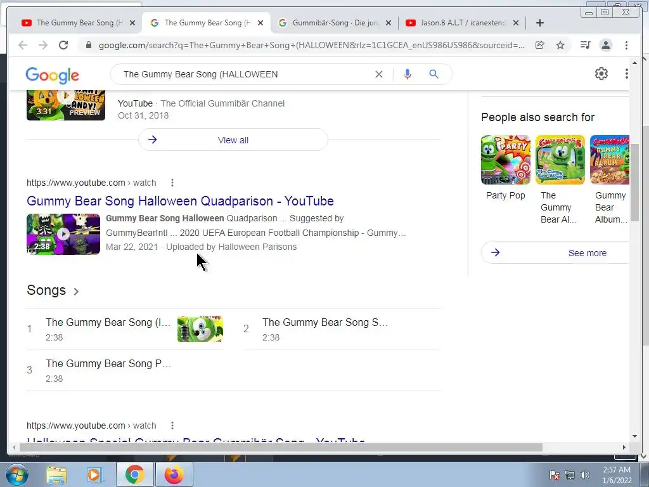Open song 1 The Gummy Bear Song (I...
This screenshot has width=649, height=487.
coord(108,323)
